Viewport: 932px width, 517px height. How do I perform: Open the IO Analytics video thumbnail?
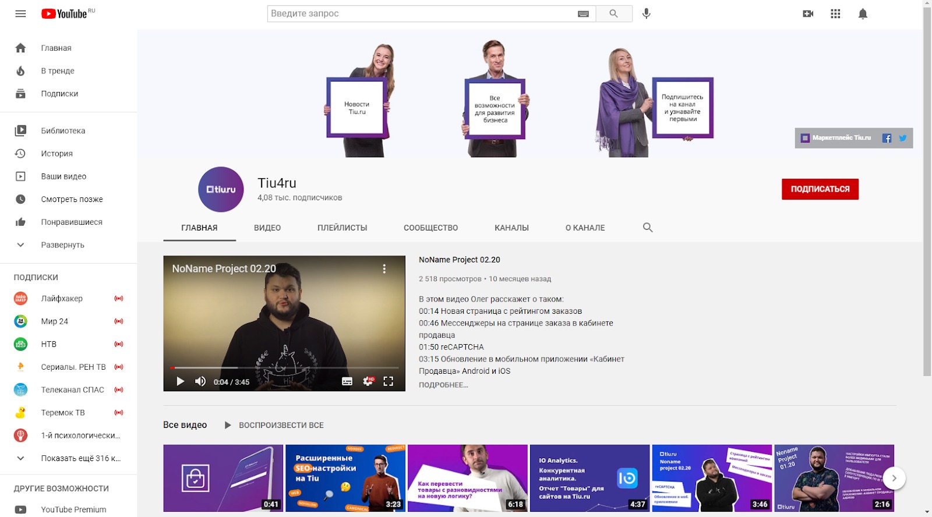(x=589, y=478)
